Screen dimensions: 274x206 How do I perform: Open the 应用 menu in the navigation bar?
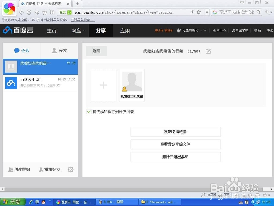[125, 30]
